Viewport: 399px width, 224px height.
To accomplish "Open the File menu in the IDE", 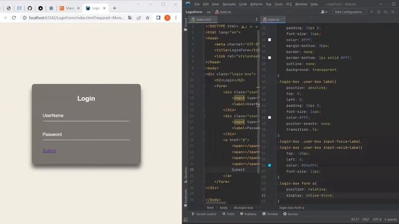I will pyautogui.click(x=197, y=4).
